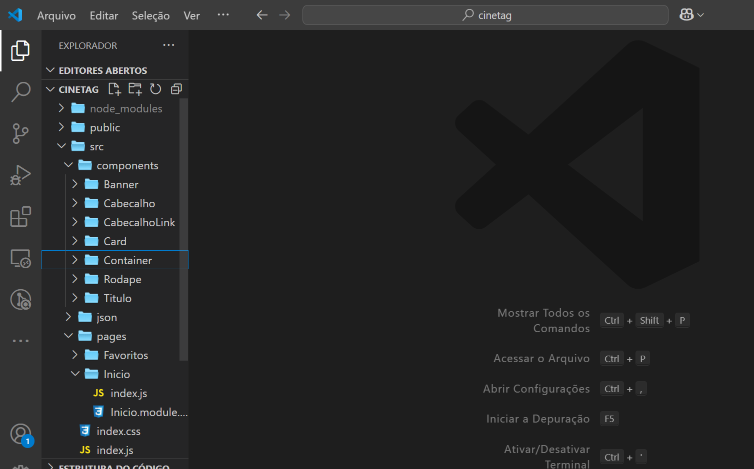Open the Remote Explorer view

(20, 258)
